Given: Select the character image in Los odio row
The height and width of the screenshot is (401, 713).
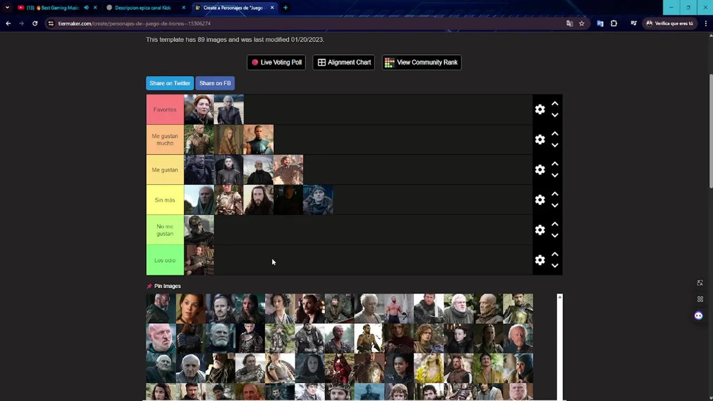Looking at the screenshot, I should (199, 260).
